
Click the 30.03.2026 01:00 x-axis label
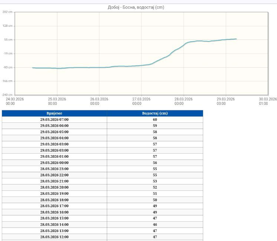pyautogui.click(x=268, y=101)
